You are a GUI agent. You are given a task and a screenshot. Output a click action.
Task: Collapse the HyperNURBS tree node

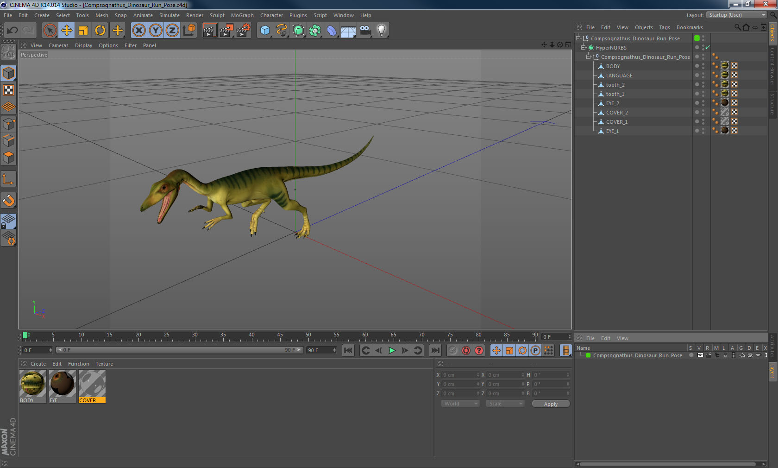pos(583,48)
